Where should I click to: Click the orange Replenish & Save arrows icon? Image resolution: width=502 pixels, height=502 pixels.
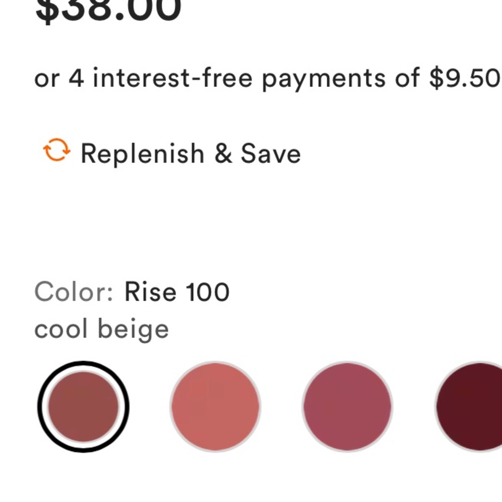[57, 150]
